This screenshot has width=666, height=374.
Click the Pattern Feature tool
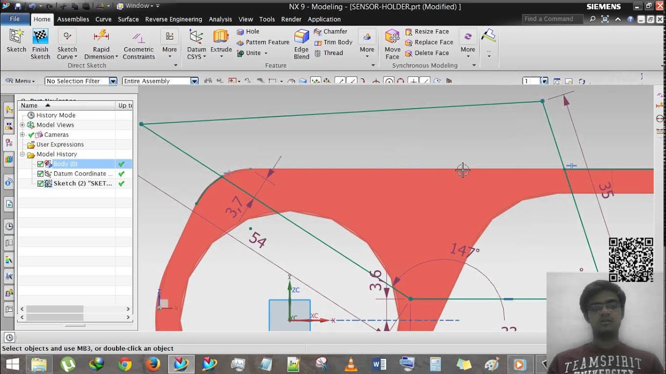pos(263,42)
